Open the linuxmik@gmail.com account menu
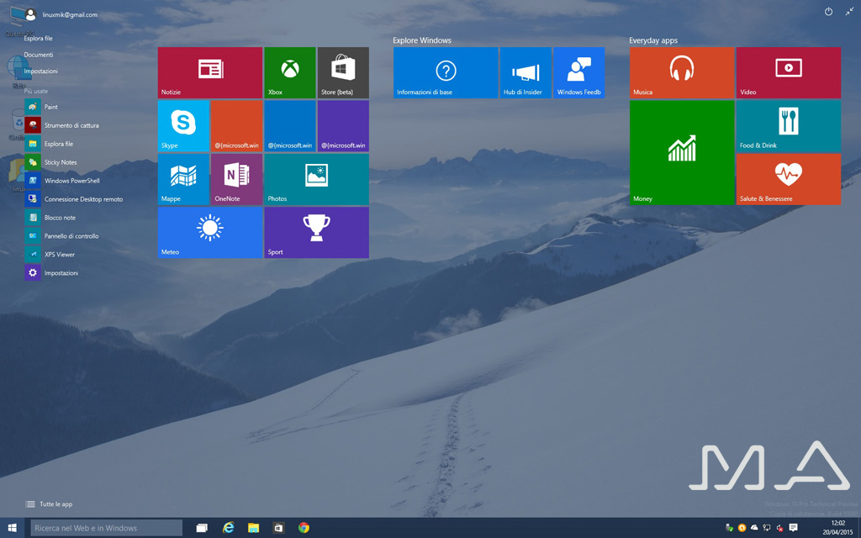The width and height of the screenshot is (861, 538). tap(61, 15)
